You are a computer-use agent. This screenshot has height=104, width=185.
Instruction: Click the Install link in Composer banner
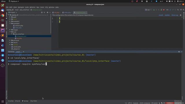(x=161, y=15)
